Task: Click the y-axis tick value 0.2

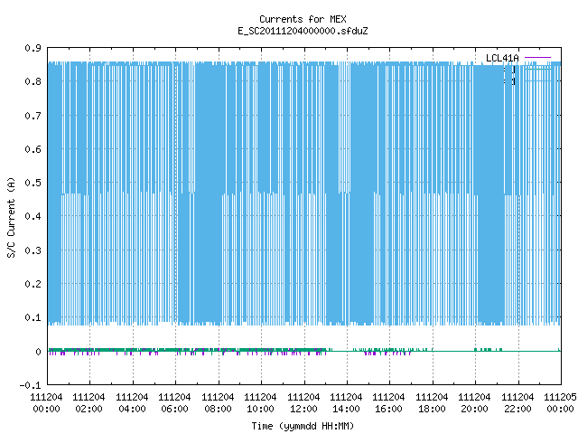Action: pos(33,284)
